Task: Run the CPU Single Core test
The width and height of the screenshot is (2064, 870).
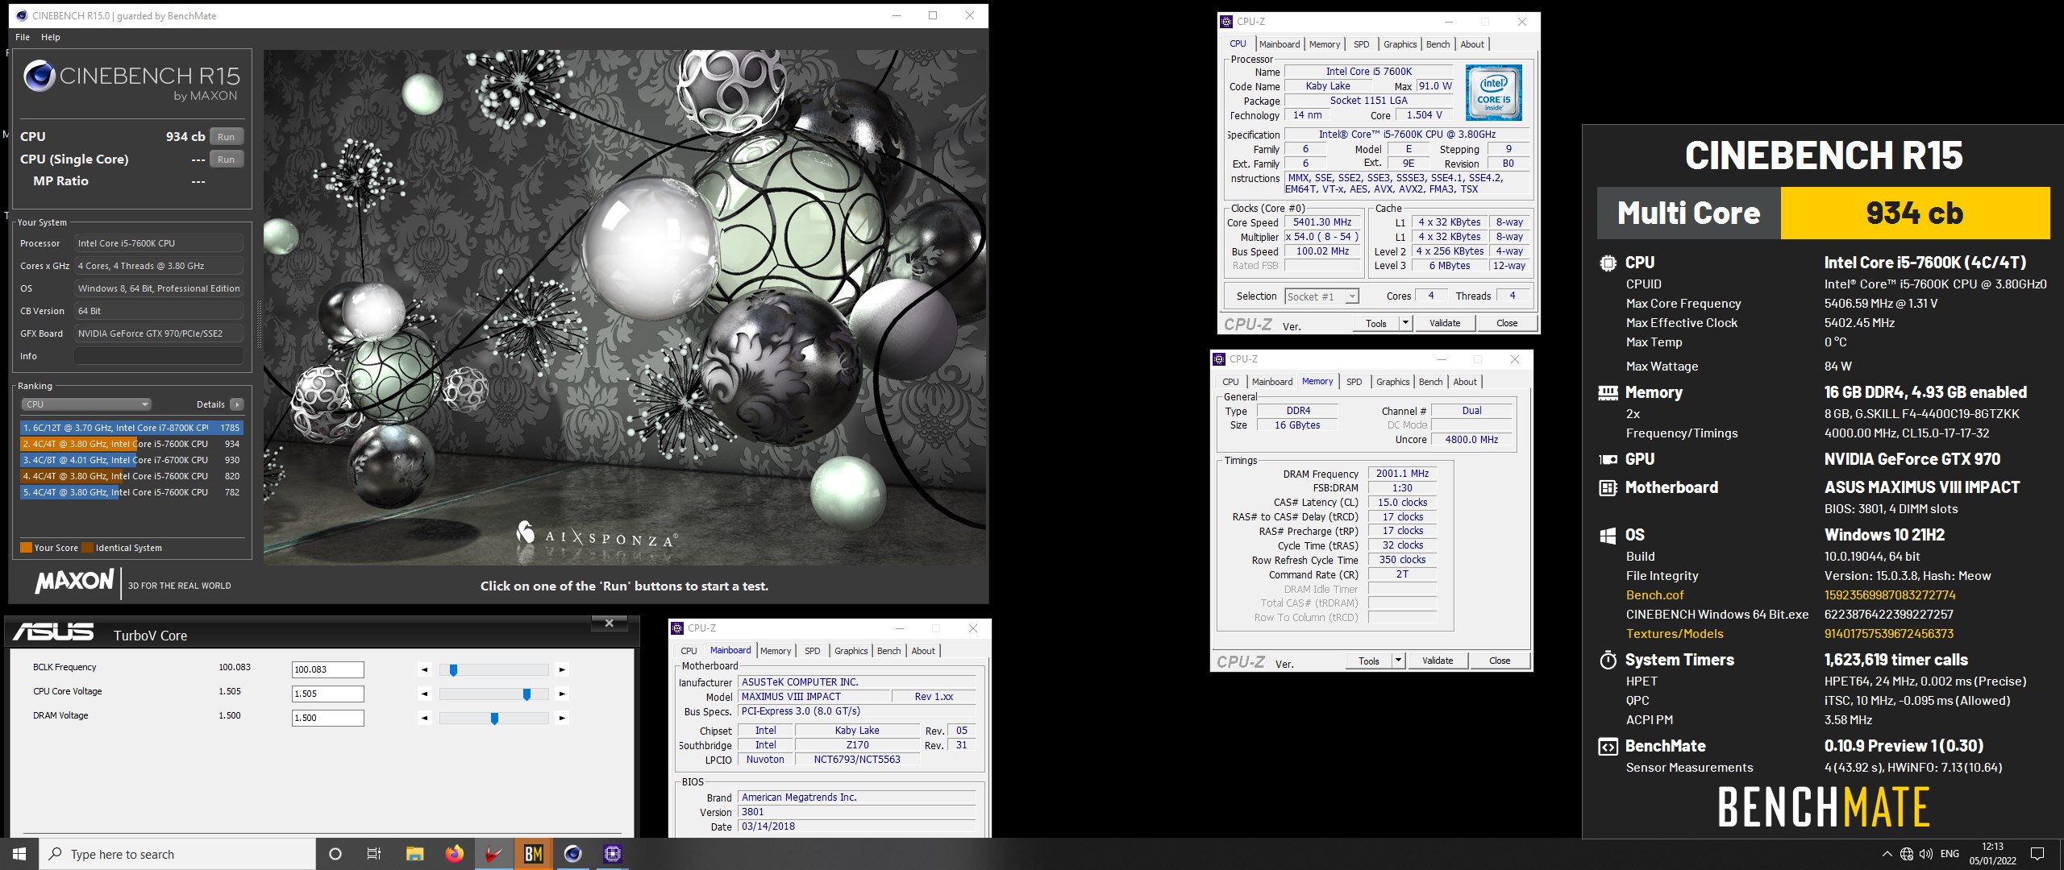Action: pyautogui.click(x=227, y=159)
